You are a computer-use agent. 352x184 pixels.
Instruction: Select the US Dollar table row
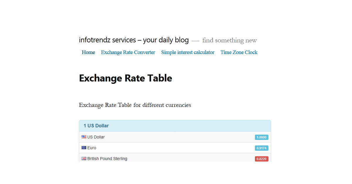point(175,137)
